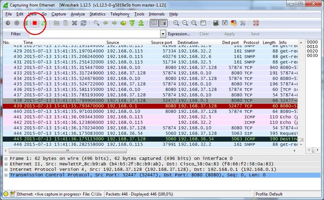Sort by the Protocol column header

(x=251, y=43)
